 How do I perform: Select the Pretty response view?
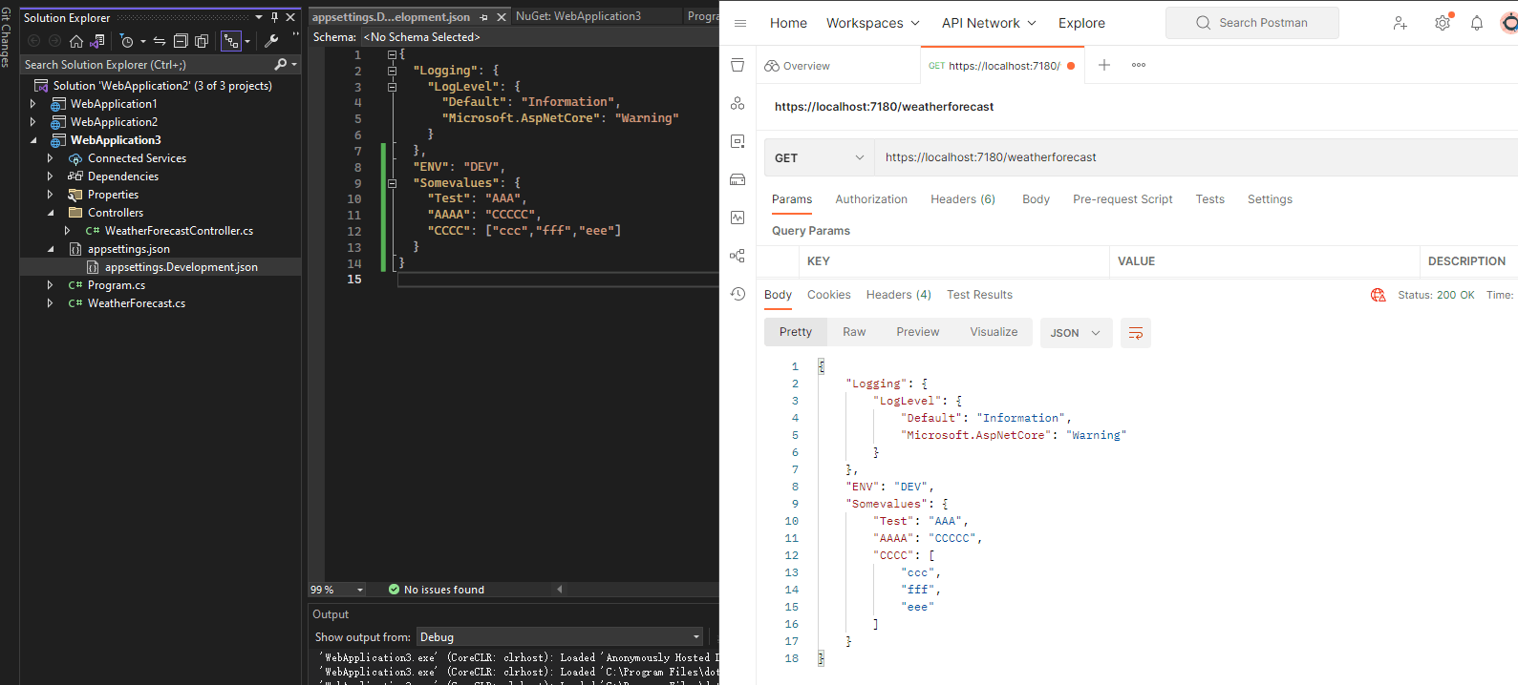click(x=796, y=332)
